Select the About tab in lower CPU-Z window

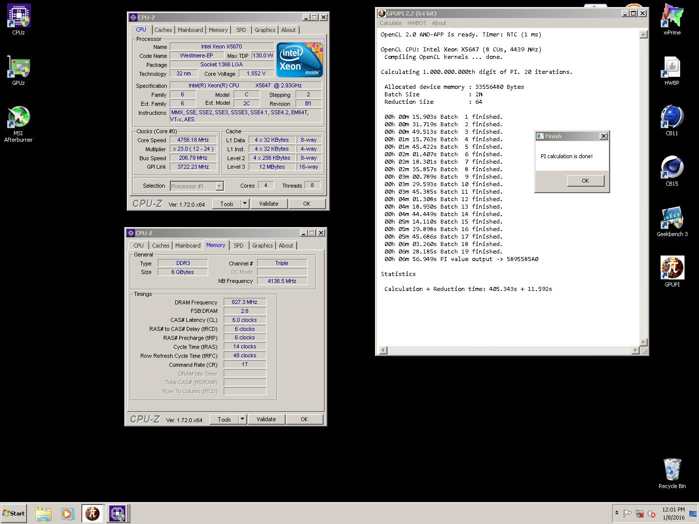(x=286, y=246)
